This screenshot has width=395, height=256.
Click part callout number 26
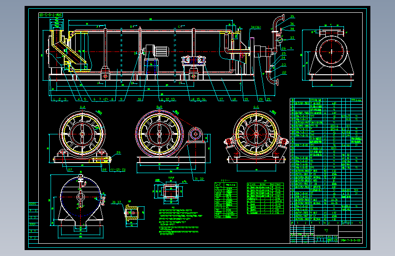click(284, 48)
